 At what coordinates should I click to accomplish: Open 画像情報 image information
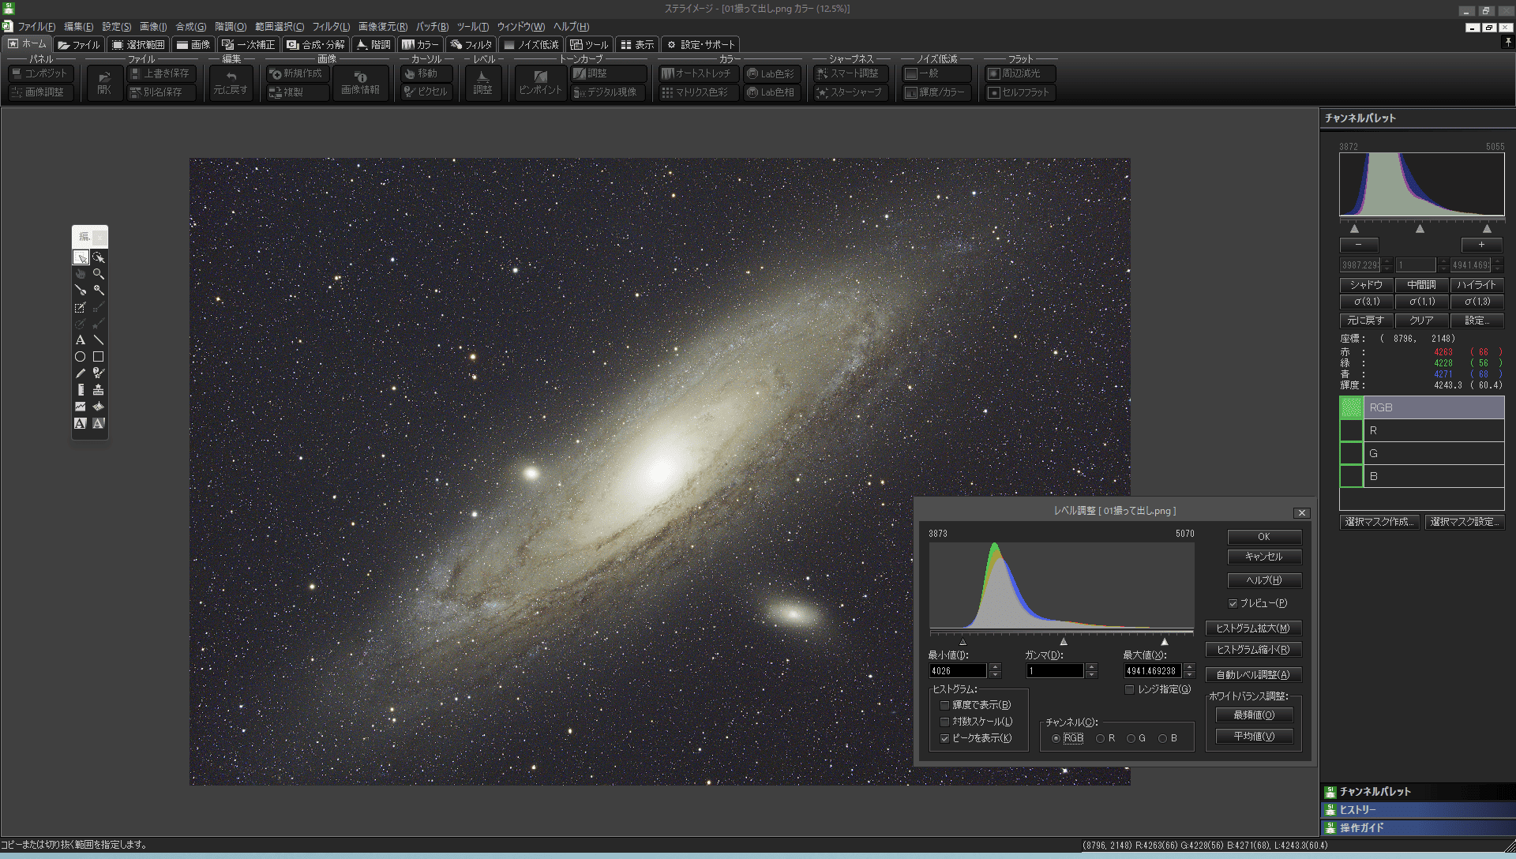pyautogui.click(x=360, y=82)
